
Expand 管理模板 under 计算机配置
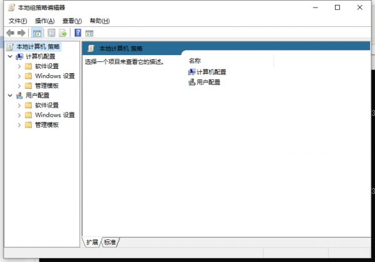coord(19,86)
